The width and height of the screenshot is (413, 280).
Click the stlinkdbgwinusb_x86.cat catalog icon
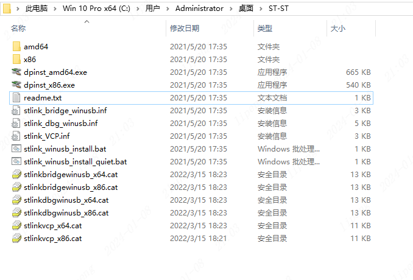pos(16,212)
